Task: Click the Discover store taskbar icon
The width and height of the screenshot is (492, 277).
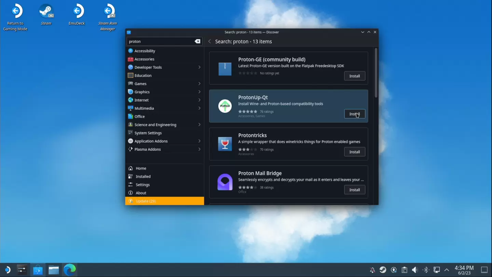Action: pos(38,270)
